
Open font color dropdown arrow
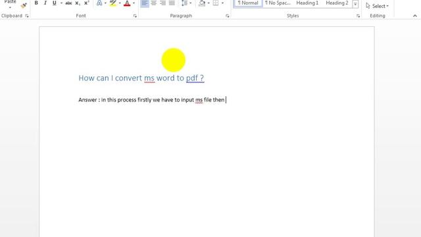[x=134, y=3]
